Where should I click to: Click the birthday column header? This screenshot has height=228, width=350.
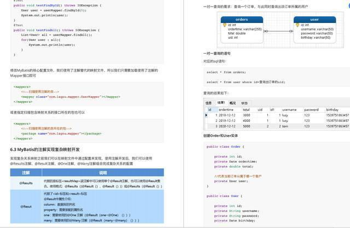[332, 110]
